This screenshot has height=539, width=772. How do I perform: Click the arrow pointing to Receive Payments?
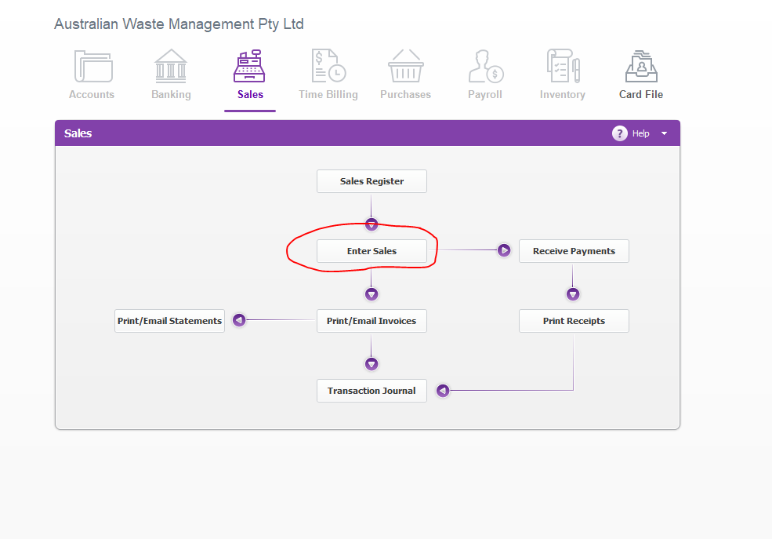[504, 250]
